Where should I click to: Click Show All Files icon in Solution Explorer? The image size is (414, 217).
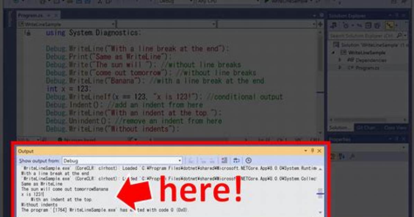pyautogui.click(x=377, y=25)
